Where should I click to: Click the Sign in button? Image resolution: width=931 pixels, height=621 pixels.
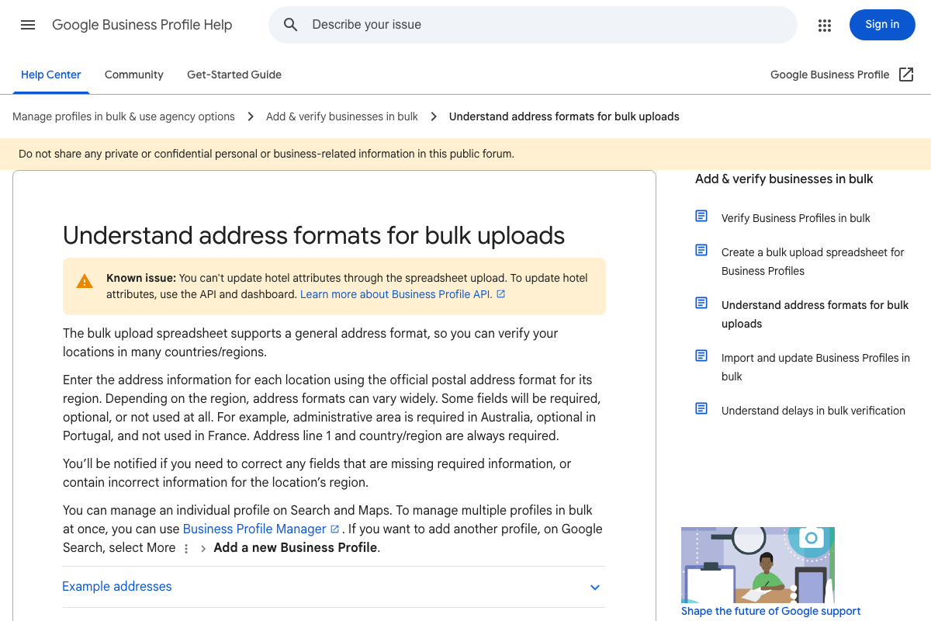click(x=882, y=25)
